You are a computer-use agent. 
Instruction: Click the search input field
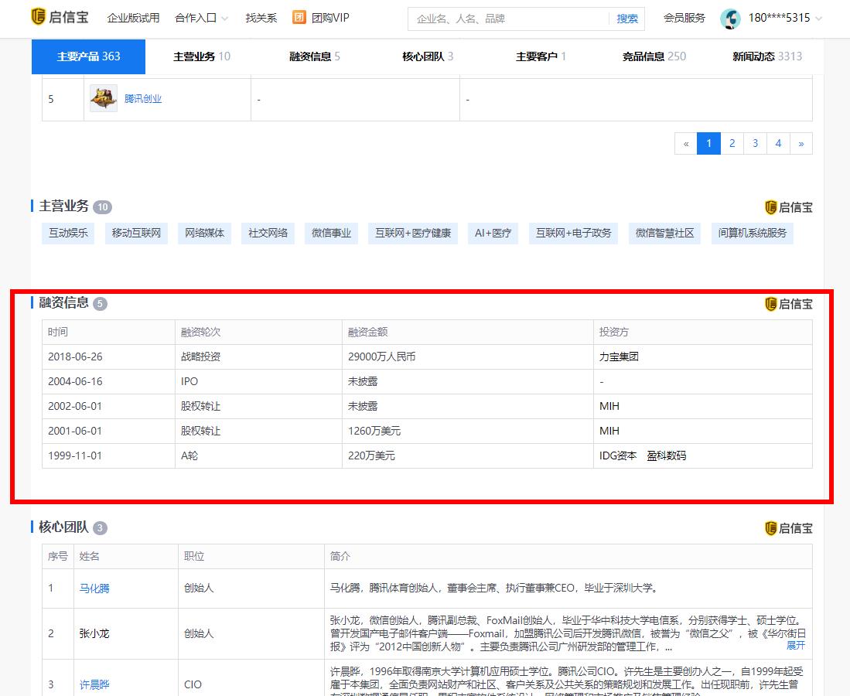(507, 19)
